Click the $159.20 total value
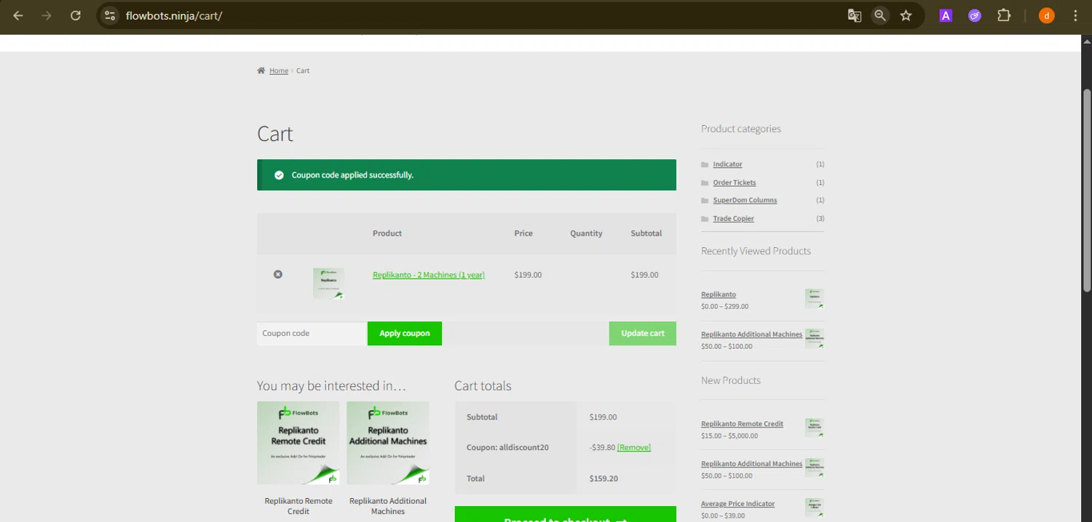Image resolution: width=1092 pixels, height=522 pixels. 604,479
